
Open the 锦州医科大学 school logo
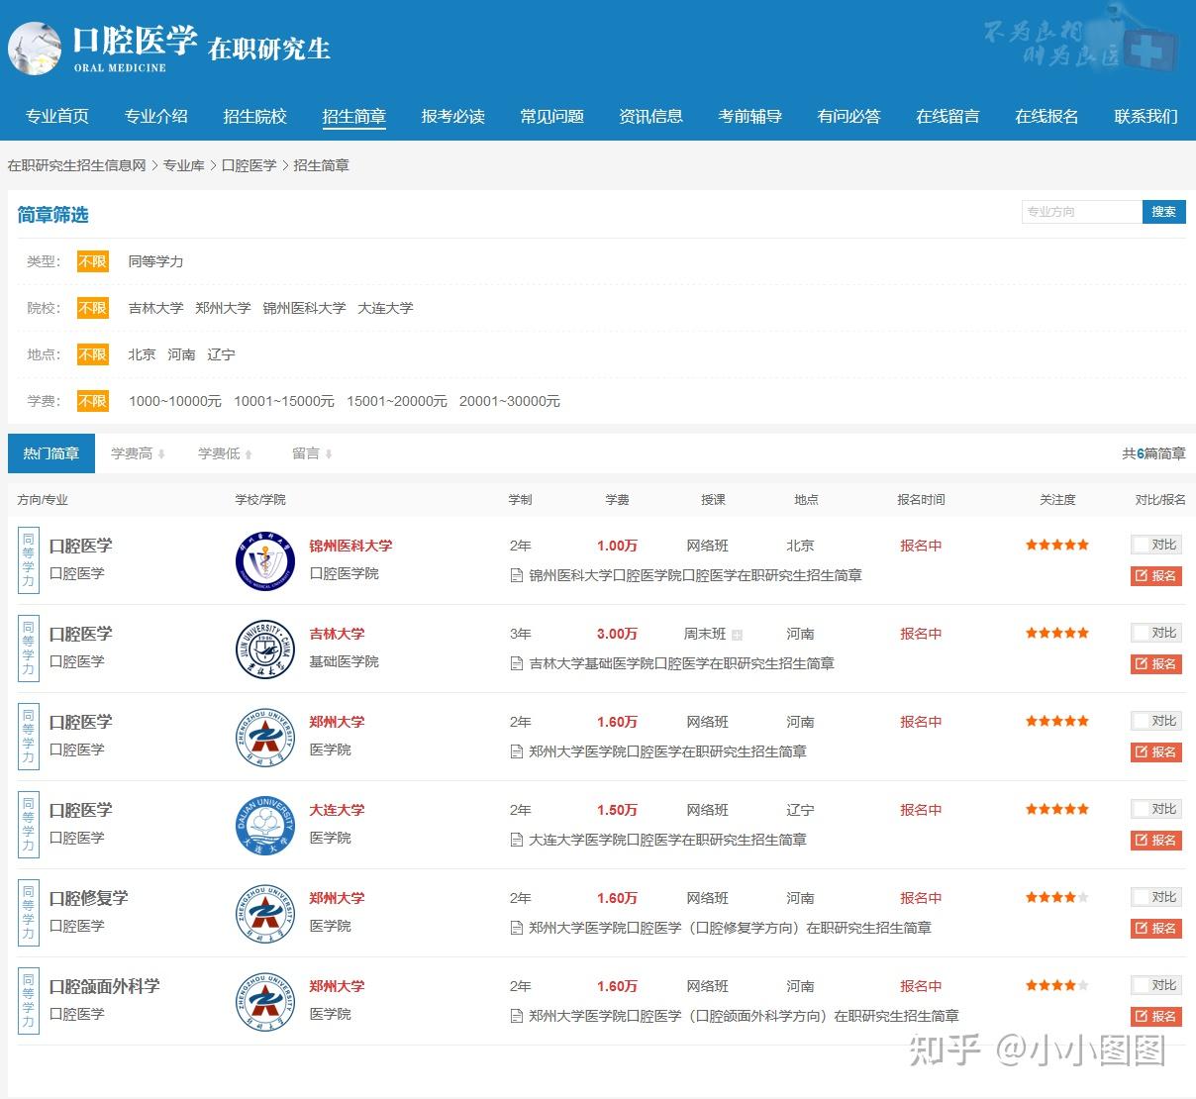[x=265, y=561]
